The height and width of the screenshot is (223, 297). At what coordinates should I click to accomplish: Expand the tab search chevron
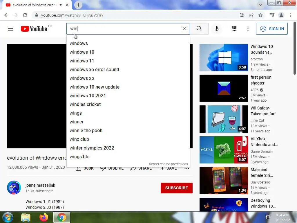point(261,5)
